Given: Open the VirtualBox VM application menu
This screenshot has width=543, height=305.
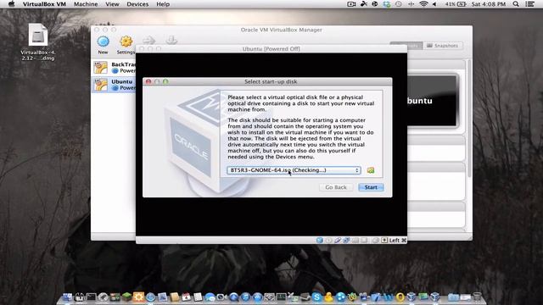Looking at the screenshot, I should pos(44,4).
